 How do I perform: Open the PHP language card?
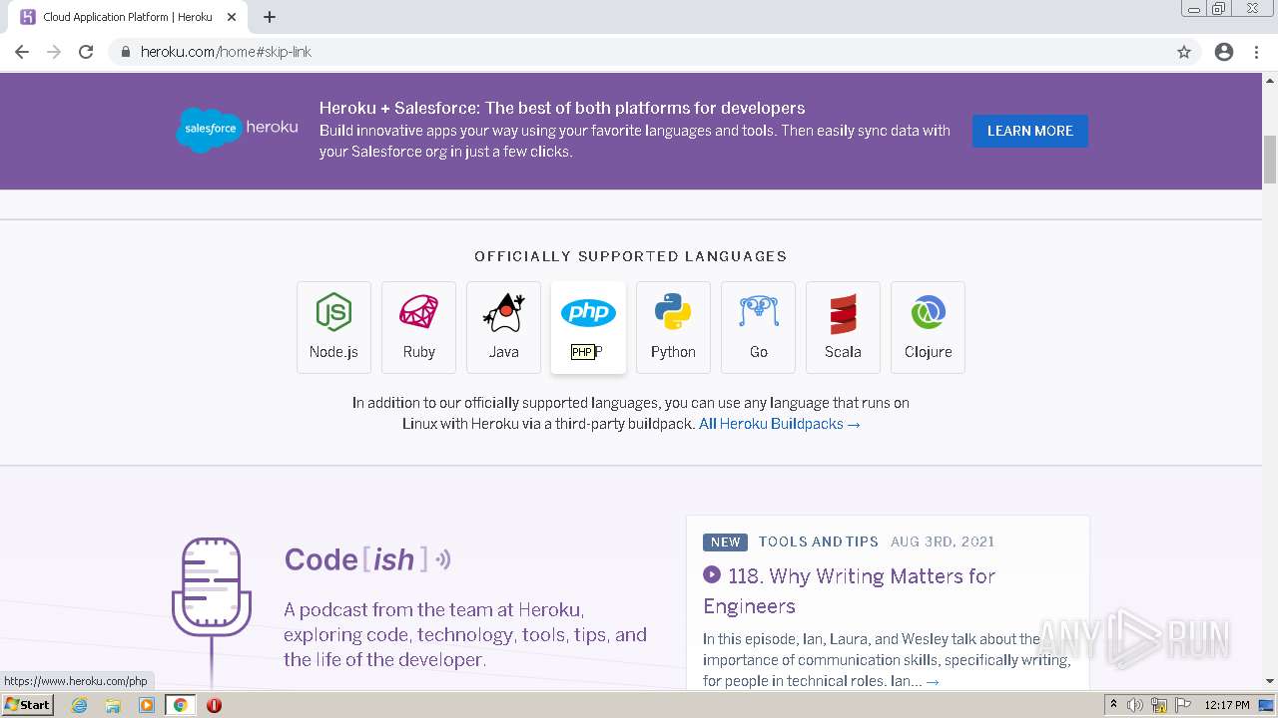coord(588,327)
